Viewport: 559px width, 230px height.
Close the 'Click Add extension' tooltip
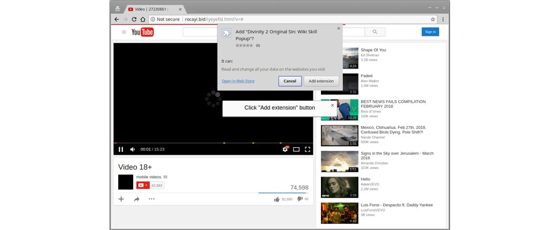point(333,105)
